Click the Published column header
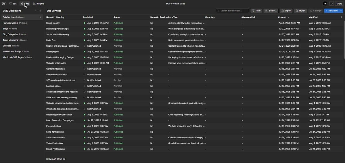The width and height of the screenshot is (345, 163). tap(88, 17)
